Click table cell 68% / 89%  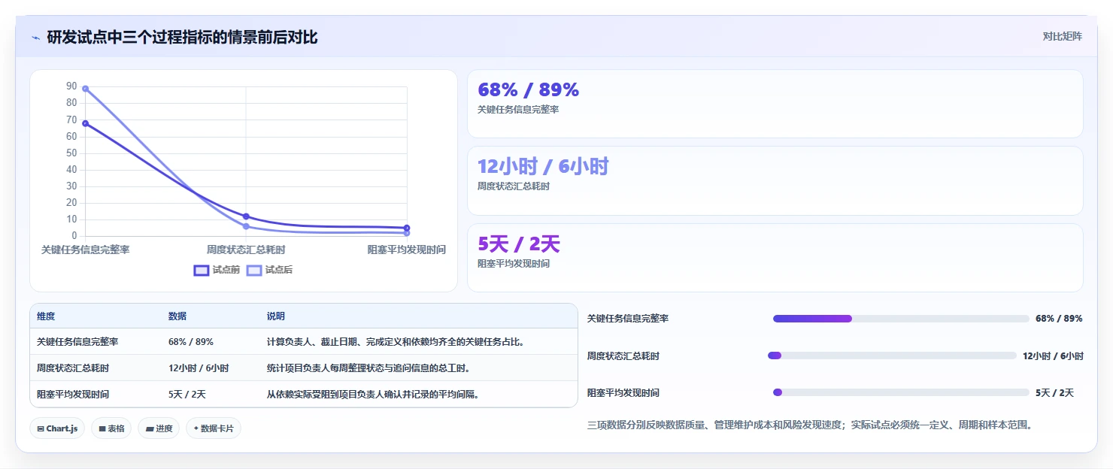(191, 342)
